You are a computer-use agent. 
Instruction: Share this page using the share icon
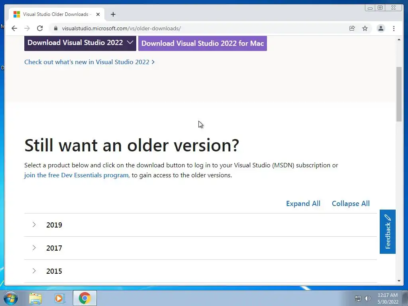point(352,28)
